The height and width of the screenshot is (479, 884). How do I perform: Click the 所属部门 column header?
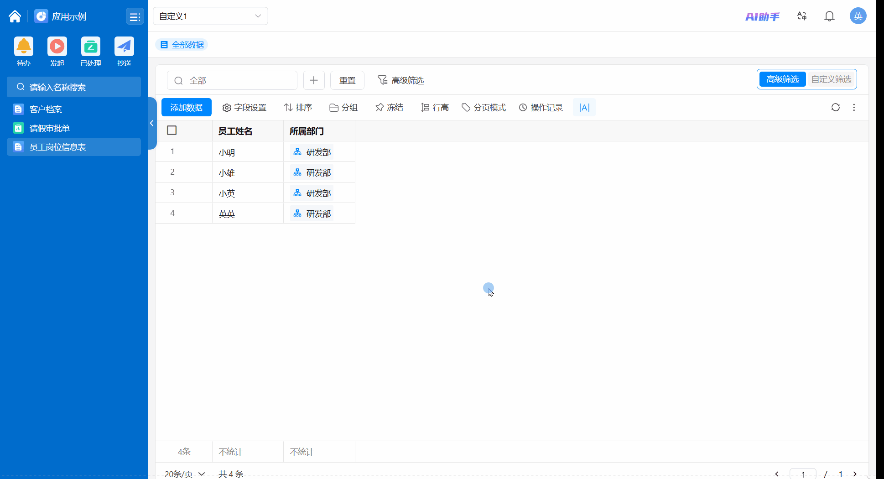point(319,131)
